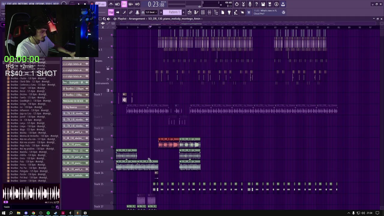This screenshot has height=216, width=384.
Task: Click the record button in transport
Action: tap(92, 4)
